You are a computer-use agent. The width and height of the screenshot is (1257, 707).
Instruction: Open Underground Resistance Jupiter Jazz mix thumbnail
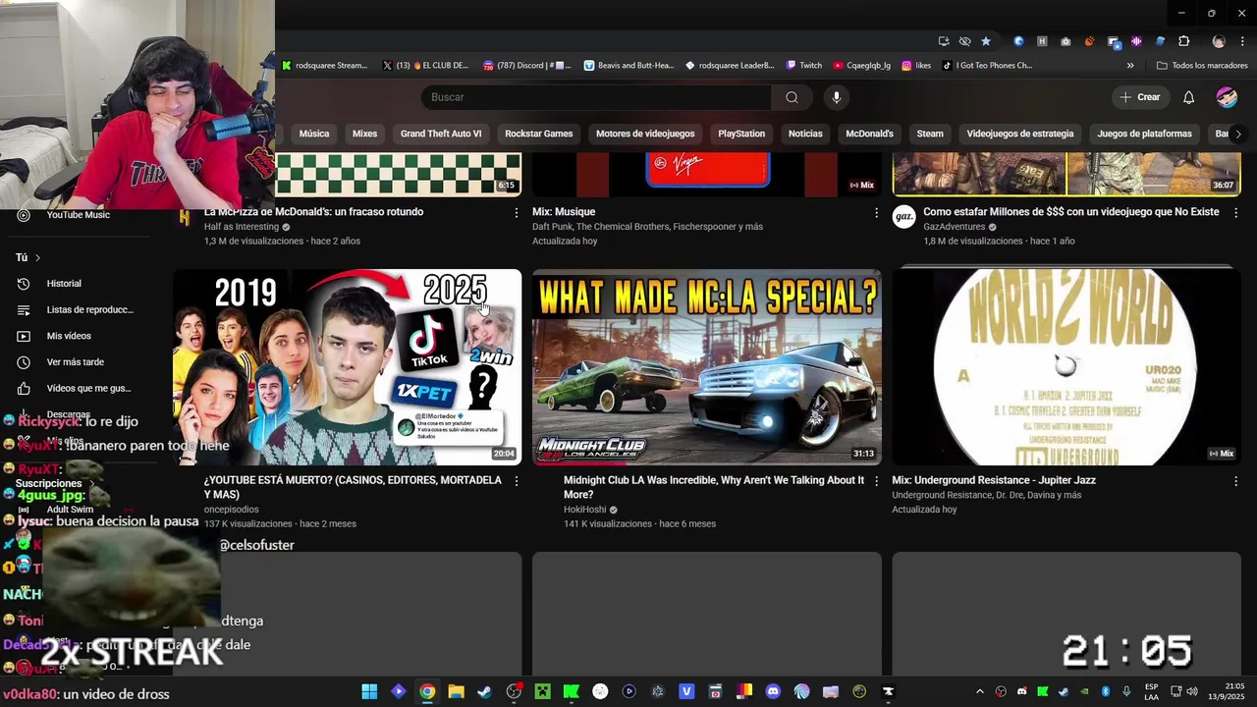coord(1066,365)
